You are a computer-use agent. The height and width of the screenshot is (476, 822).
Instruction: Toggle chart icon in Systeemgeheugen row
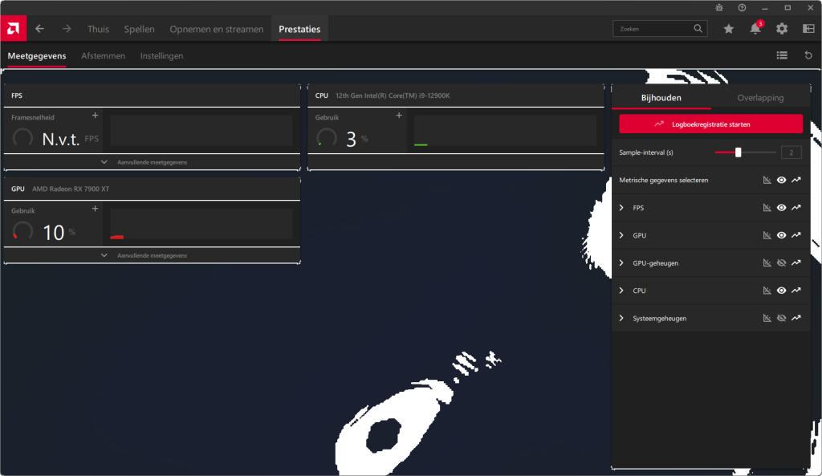point(767,318)
